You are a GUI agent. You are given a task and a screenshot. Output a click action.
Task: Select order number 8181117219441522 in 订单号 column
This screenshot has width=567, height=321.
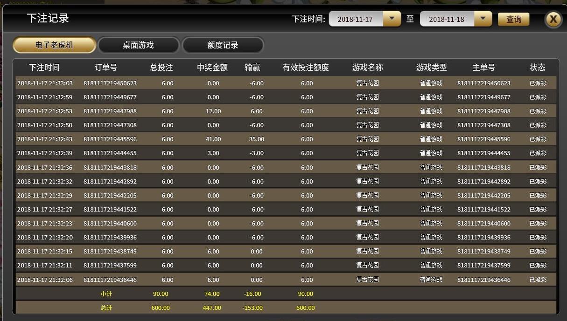tap(110, 210)
